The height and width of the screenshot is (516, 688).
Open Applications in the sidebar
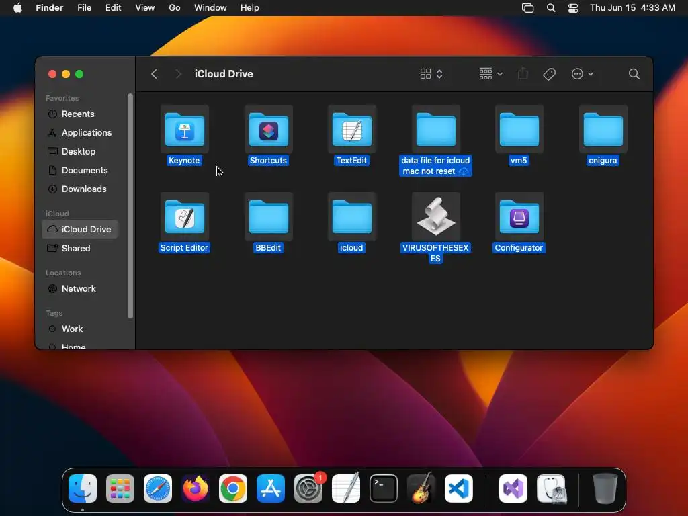(x=79, y=132)
